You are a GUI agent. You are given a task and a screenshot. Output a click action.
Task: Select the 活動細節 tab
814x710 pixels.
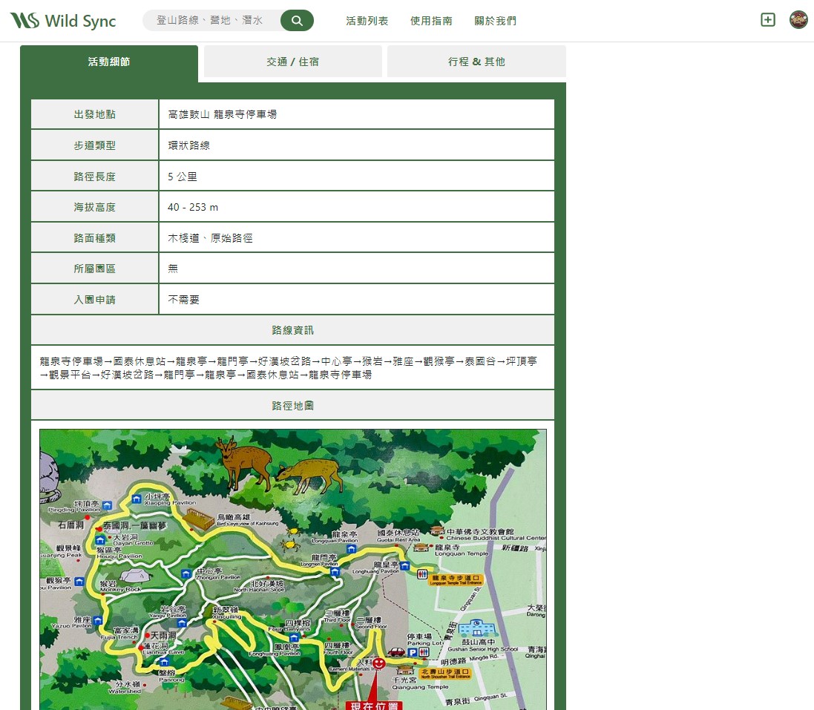pos(109,63)
